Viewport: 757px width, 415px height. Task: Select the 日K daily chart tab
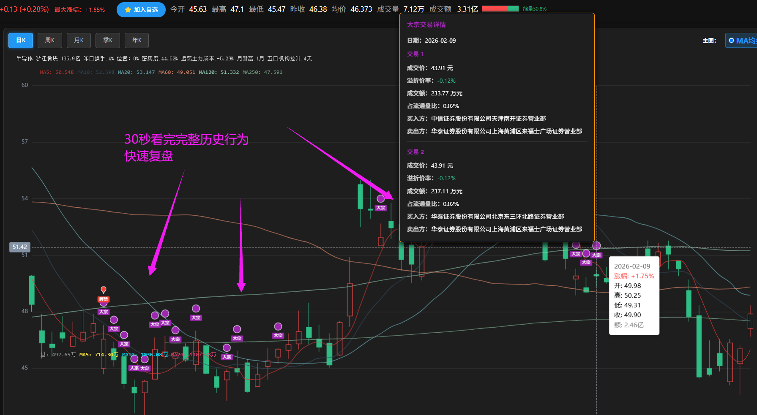pos(21,41)
